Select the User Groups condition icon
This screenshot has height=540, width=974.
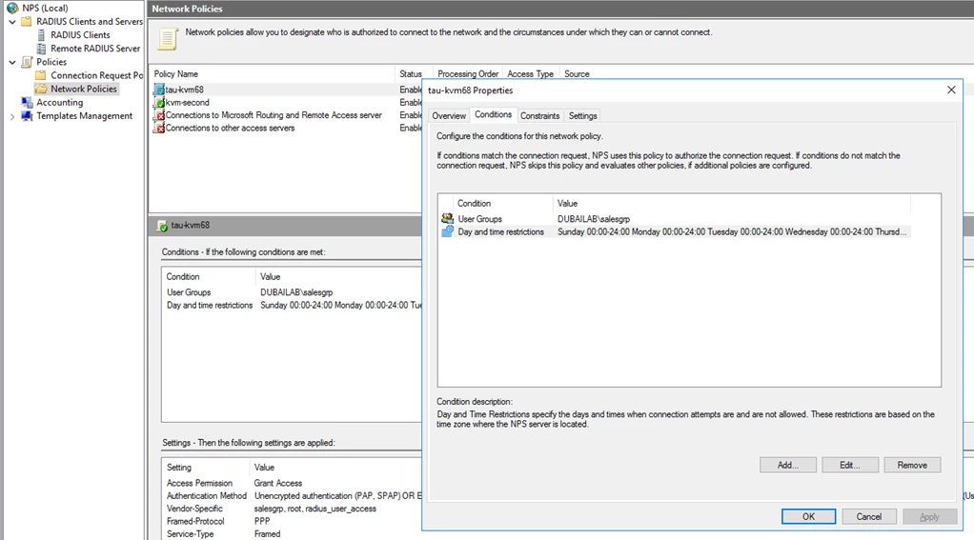[447, 218]
